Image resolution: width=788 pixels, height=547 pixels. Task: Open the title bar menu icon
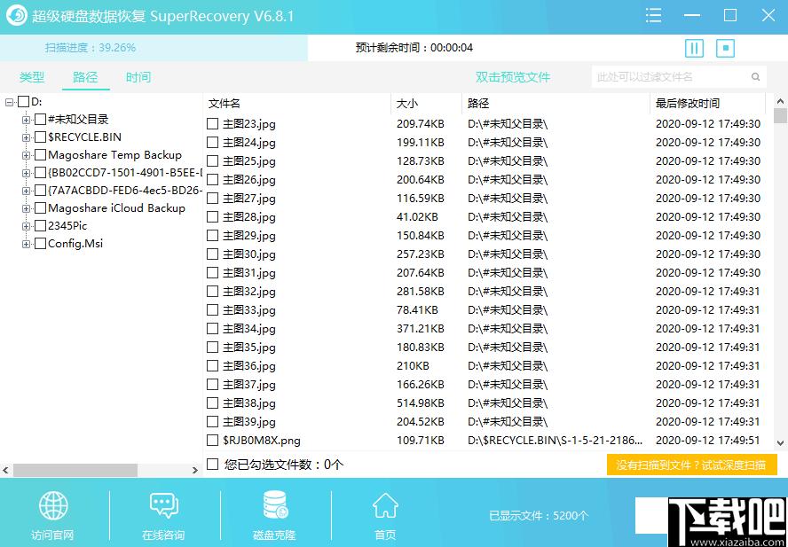pos(653,16)
